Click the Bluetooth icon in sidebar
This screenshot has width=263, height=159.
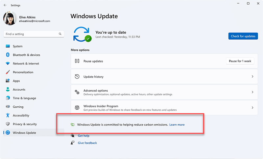pyautogui.click(x=8, y=55)
